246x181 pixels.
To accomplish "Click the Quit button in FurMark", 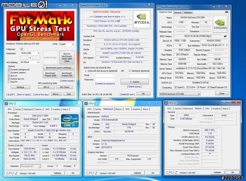I will 69,94.
